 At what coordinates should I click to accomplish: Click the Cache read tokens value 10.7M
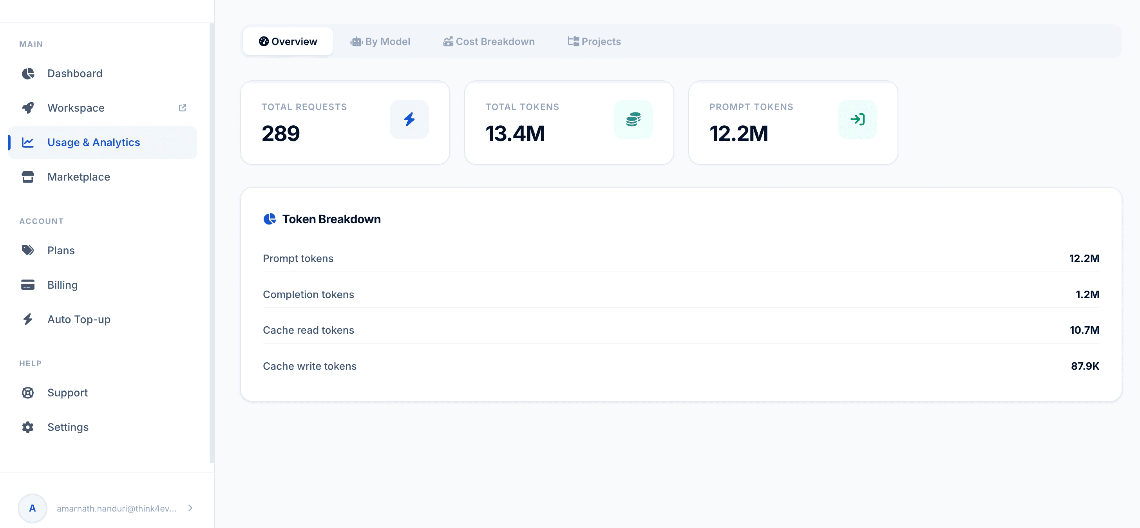[x=1084, y=330]
